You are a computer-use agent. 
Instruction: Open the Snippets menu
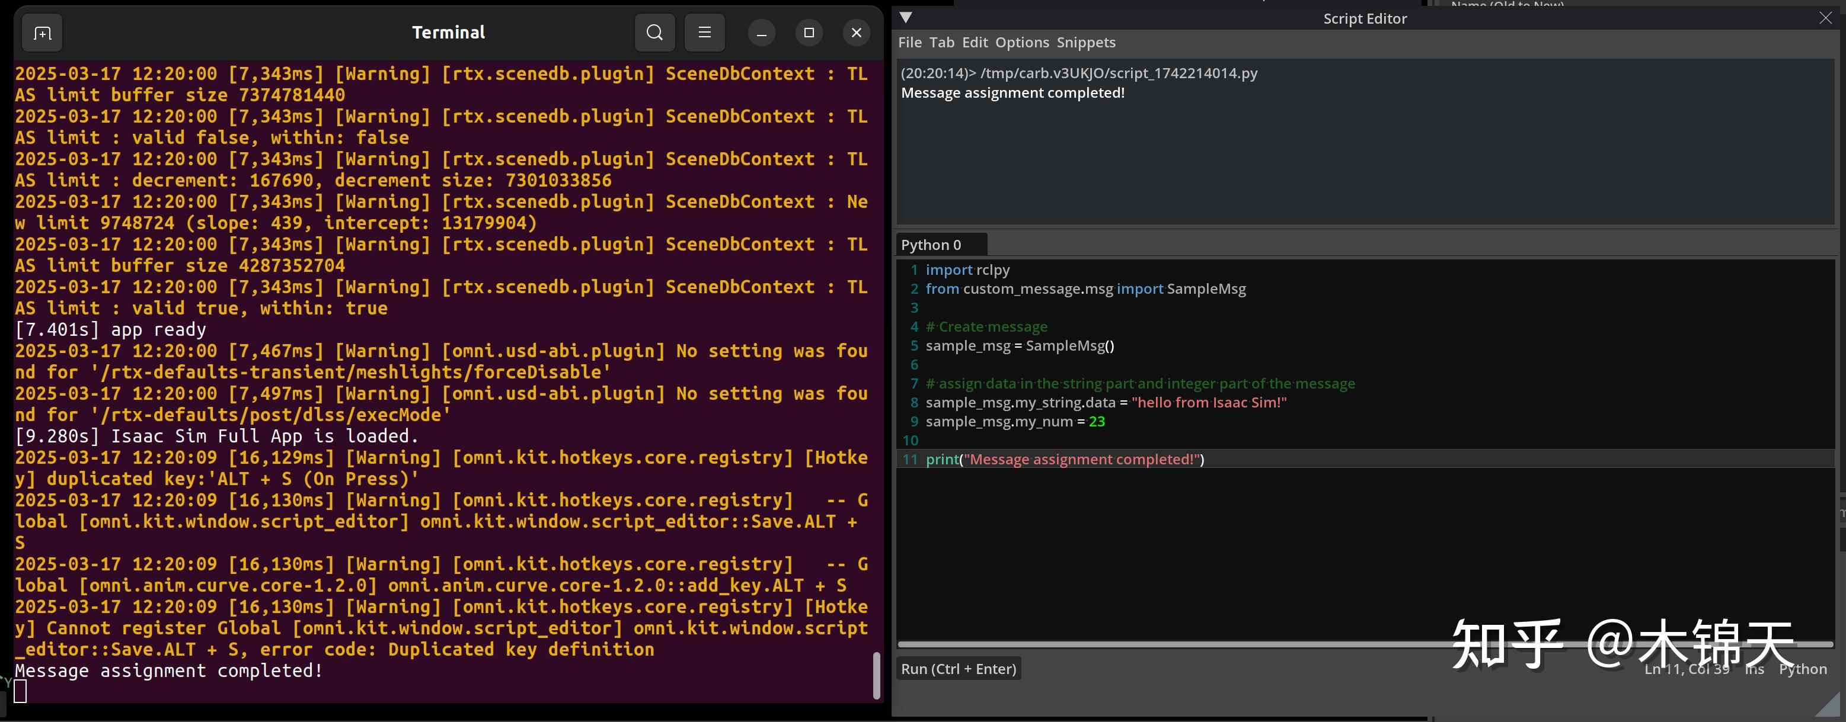(1085, 42)
